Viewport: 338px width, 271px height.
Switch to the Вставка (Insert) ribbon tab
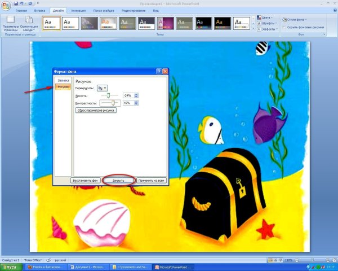click(40, 11)
